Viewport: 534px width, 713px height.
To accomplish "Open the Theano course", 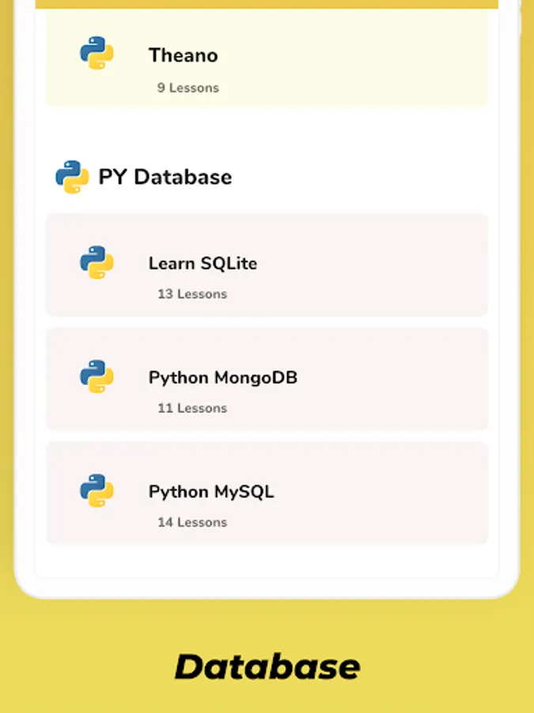I will [x=267, y=58].
